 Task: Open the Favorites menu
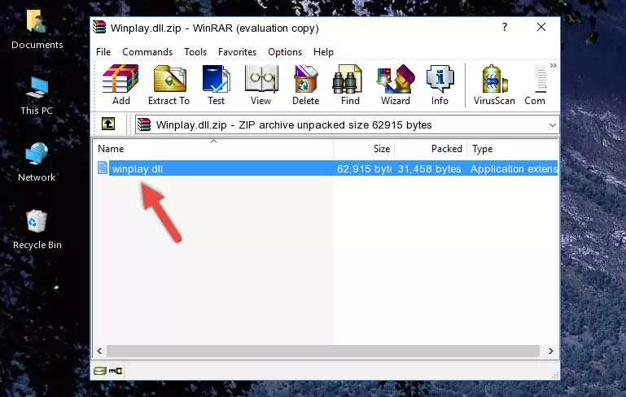pos(237,52)
